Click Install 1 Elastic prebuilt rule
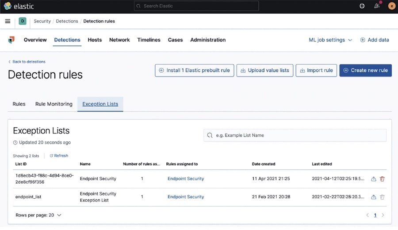The height and width of the screenshot is (230, 398). [x=194, y=70]
